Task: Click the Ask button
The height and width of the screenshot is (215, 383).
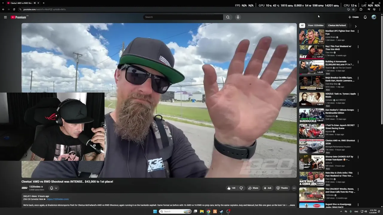Action: (x=268, y=188)
